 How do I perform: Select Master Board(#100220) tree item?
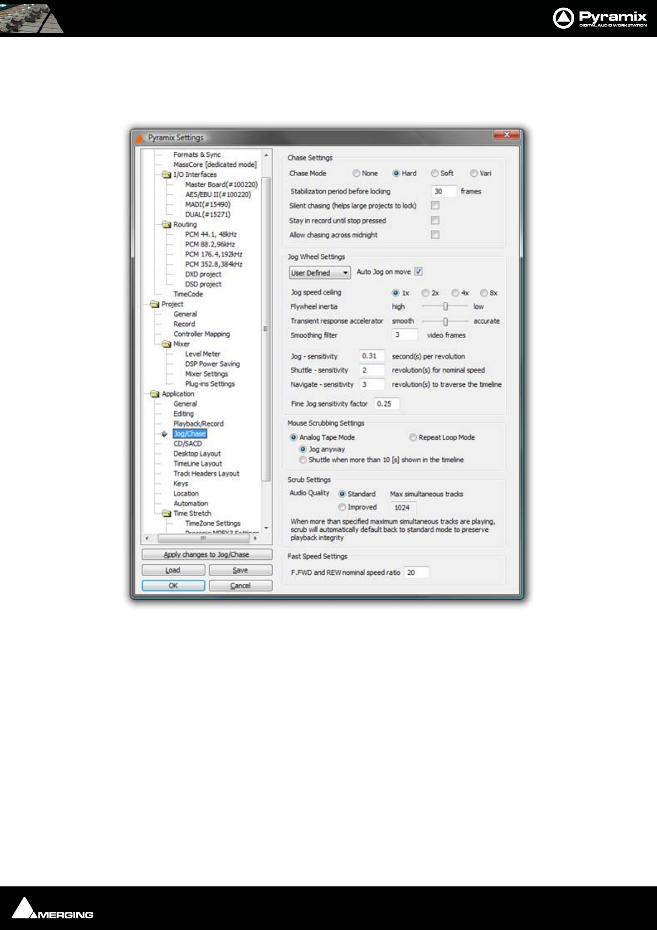pos(221,184)
